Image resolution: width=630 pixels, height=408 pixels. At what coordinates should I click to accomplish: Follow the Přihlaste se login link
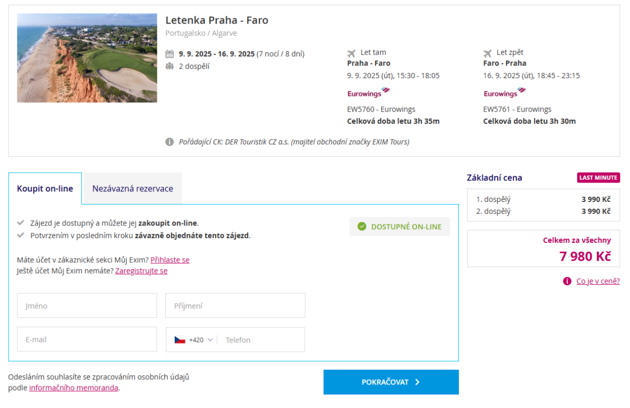pos(170,260)
